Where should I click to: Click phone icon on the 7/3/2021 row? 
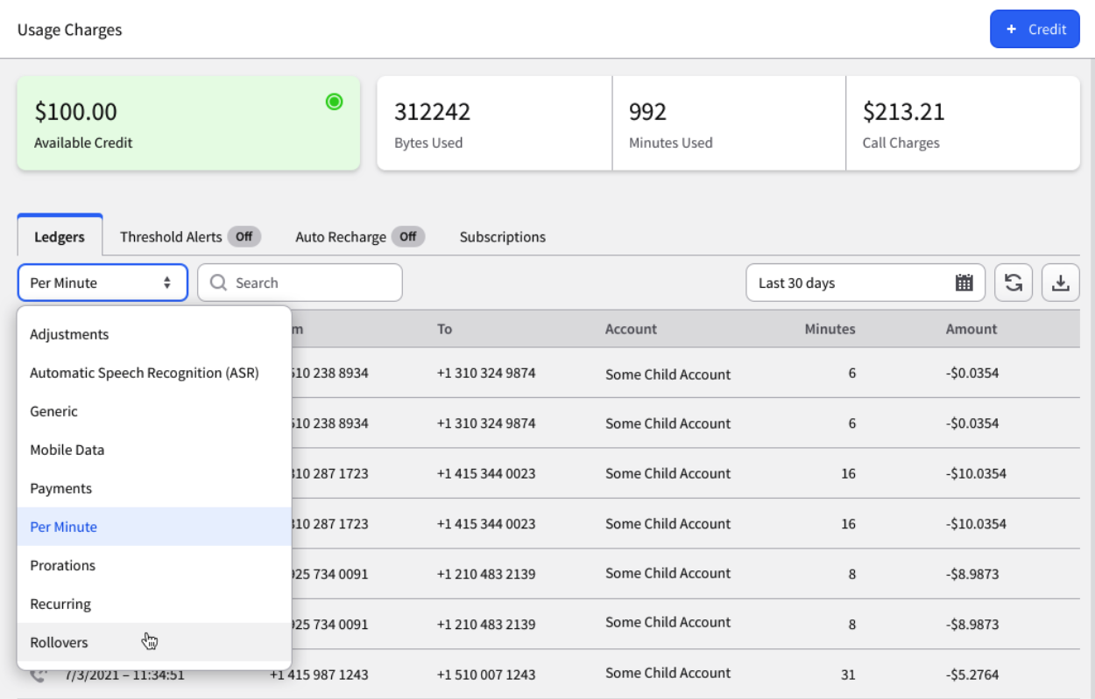38,675
